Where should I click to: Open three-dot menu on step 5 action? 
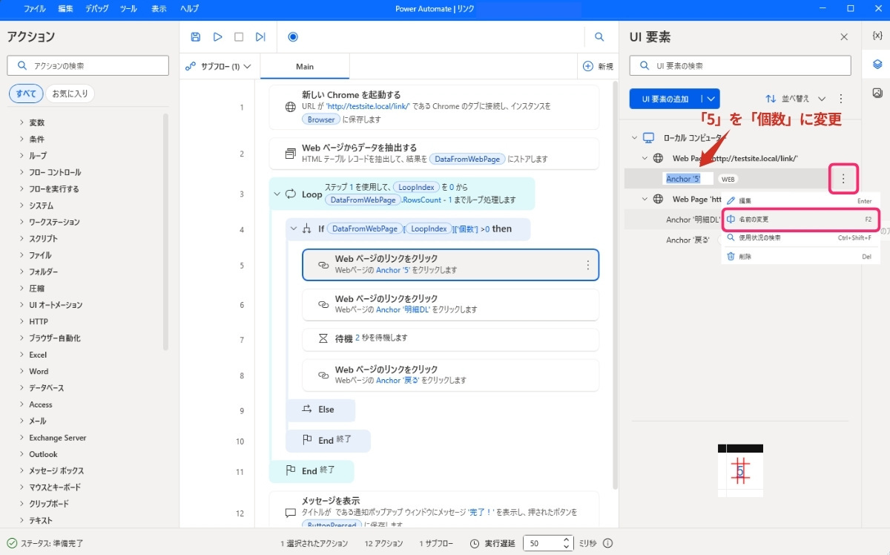pyautogui.click(x=588, y=265)
